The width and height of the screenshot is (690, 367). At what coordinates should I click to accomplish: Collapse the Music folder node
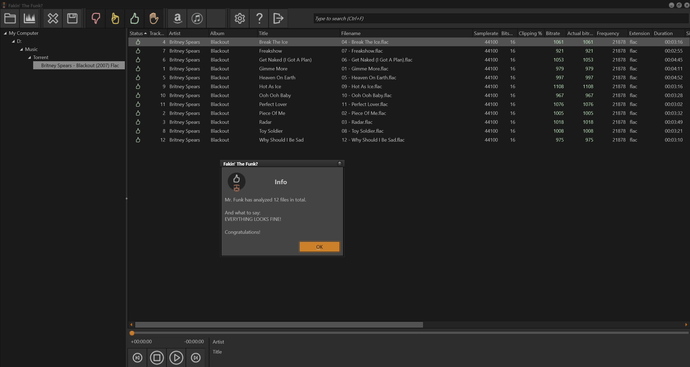pyautogui.click(x=21, y=49)
